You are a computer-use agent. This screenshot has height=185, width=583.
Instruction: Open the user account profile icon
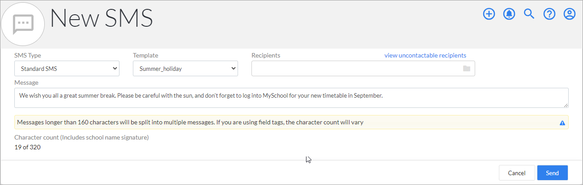tap(569, 14)
